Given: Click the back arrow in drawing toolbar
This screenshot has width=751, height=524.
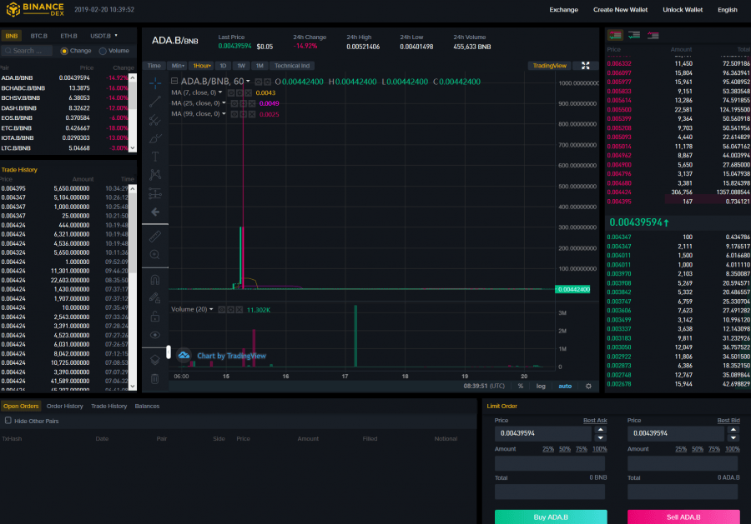Looking at the screenshot, I should (x=154, y=212).
